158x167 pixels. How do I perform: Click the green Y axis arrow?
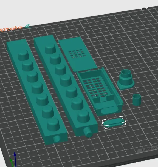(12, 162)
